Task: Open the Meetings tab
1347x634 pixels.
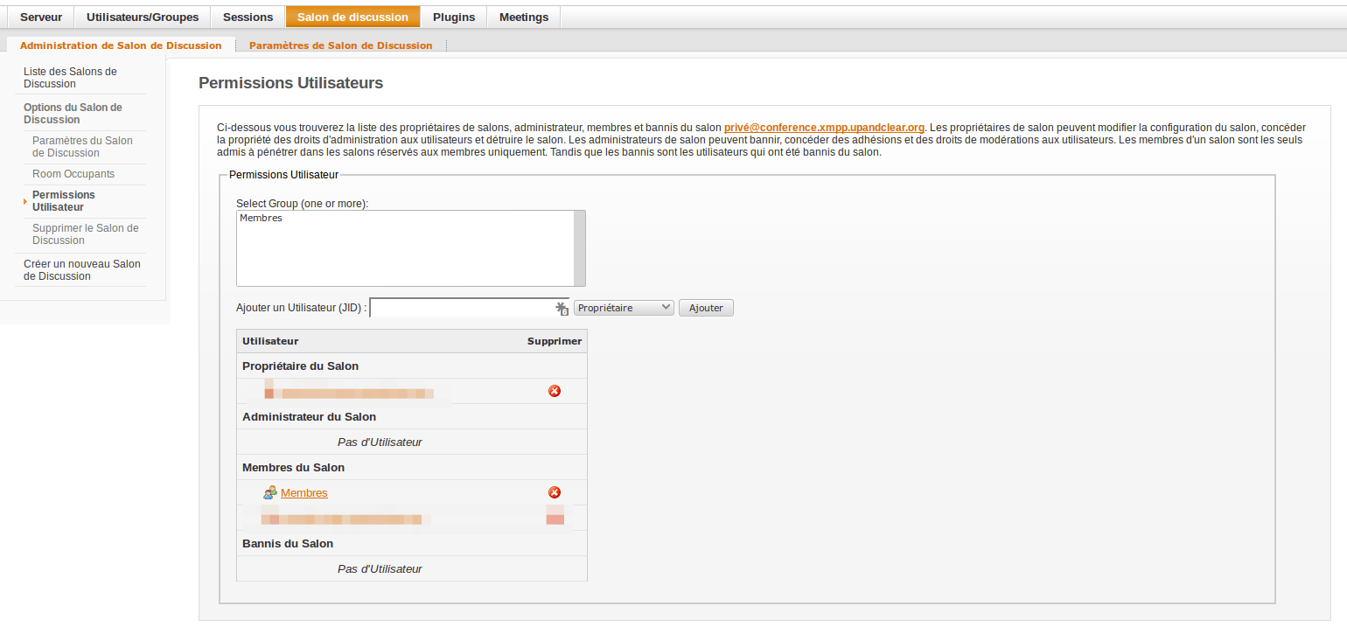Action: [524, 17]
